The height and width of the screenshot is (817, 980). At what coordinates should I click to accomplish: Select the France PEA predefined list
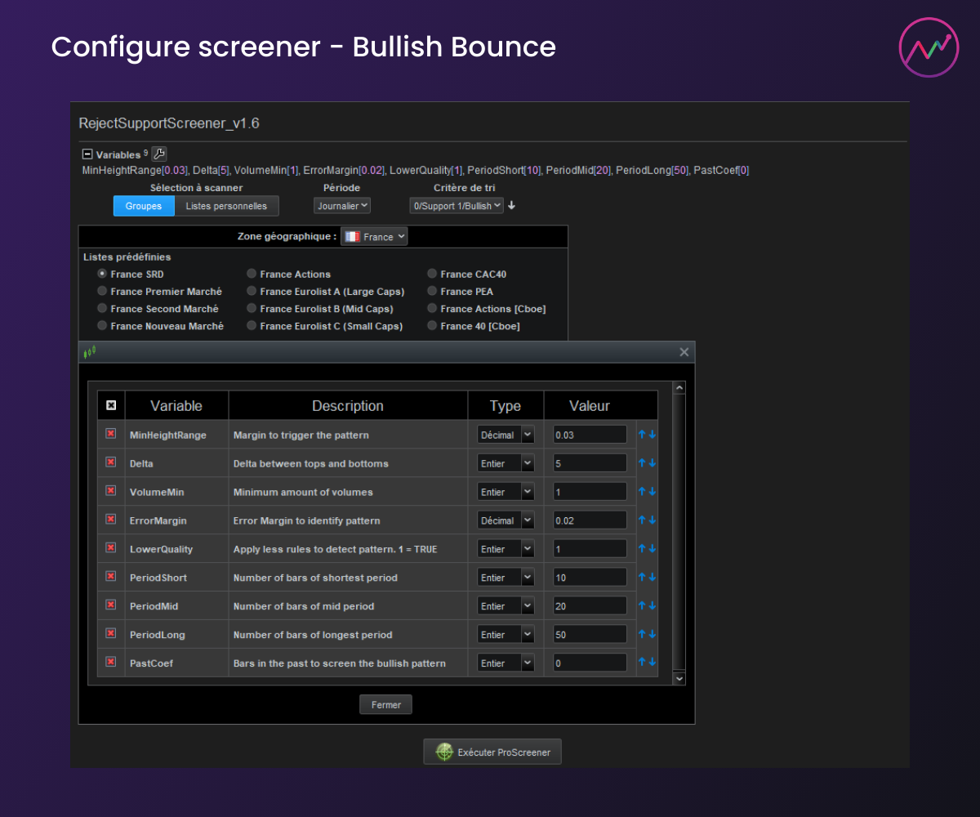tap(432, 291)
